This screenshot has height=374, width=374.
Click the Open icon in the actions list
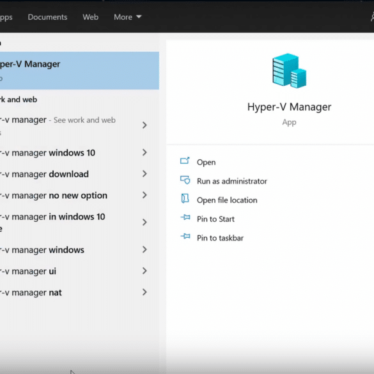[x=185, y=160]
